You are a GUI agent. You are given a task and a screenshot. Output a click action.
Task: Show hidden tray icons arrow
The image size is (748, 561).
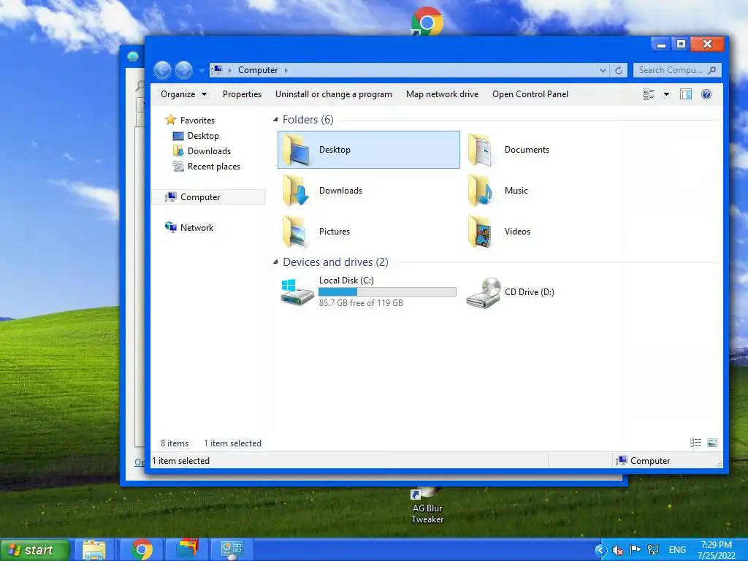click(600, 551)
